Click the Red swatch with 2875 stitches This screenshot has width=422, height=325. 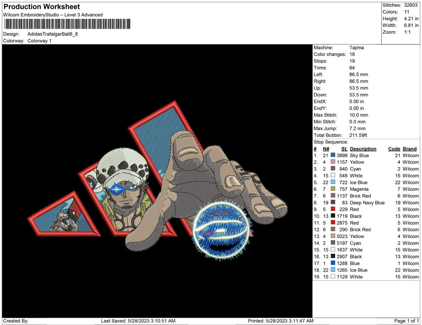point(333,222)
